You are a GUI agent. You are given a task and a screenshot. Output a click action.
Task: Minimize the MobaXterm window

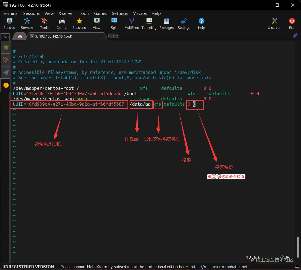click(262, 5)
